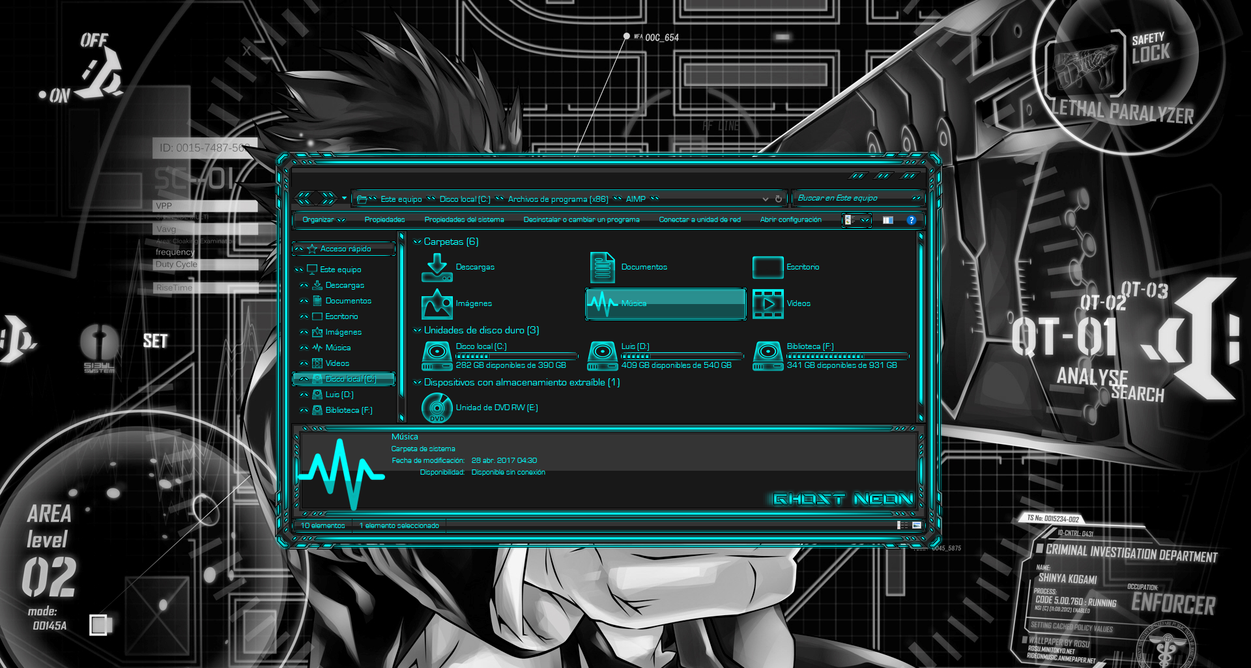
Task: Click the search magnifier in Buscar box
Action: 916,198
